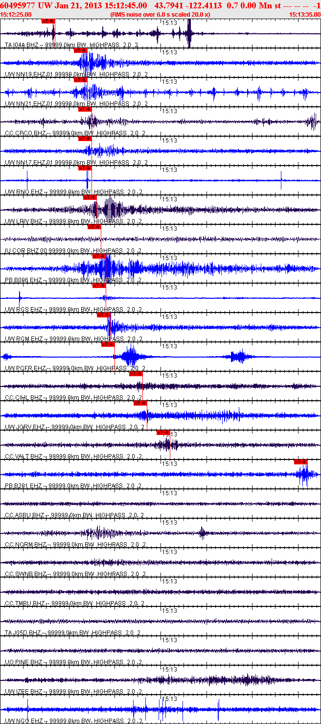The width and height of the screenshot is (321, 724).
Task: Select the UW RNO EHZ station label
Action: pyautogui.click(x=73, y=192)
